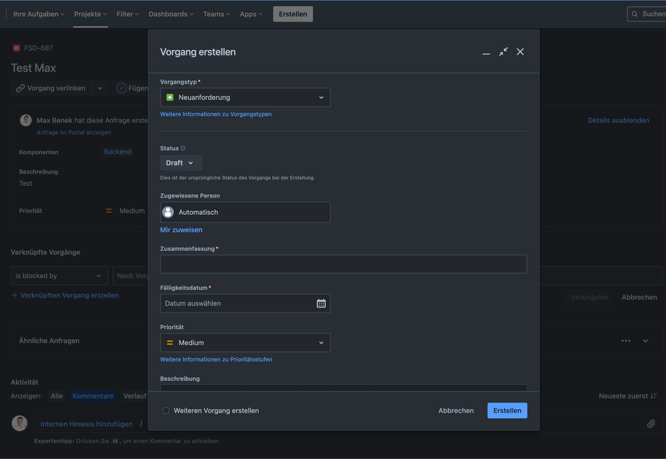The height and width of the screenshot is (459, 666).
Task: Click the blue Erstellen button in dialog
Action: [x=507, y=410]
